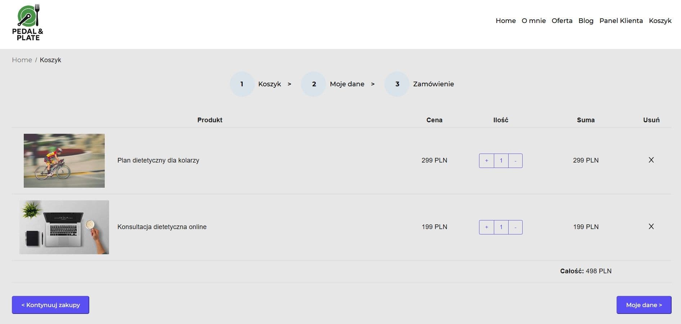
Task: Remove the cycling diet plan from cart
Action: click(651, 160)
